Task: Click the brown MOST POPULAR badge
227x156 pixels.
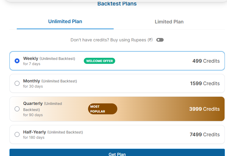Action: (102, 109)
